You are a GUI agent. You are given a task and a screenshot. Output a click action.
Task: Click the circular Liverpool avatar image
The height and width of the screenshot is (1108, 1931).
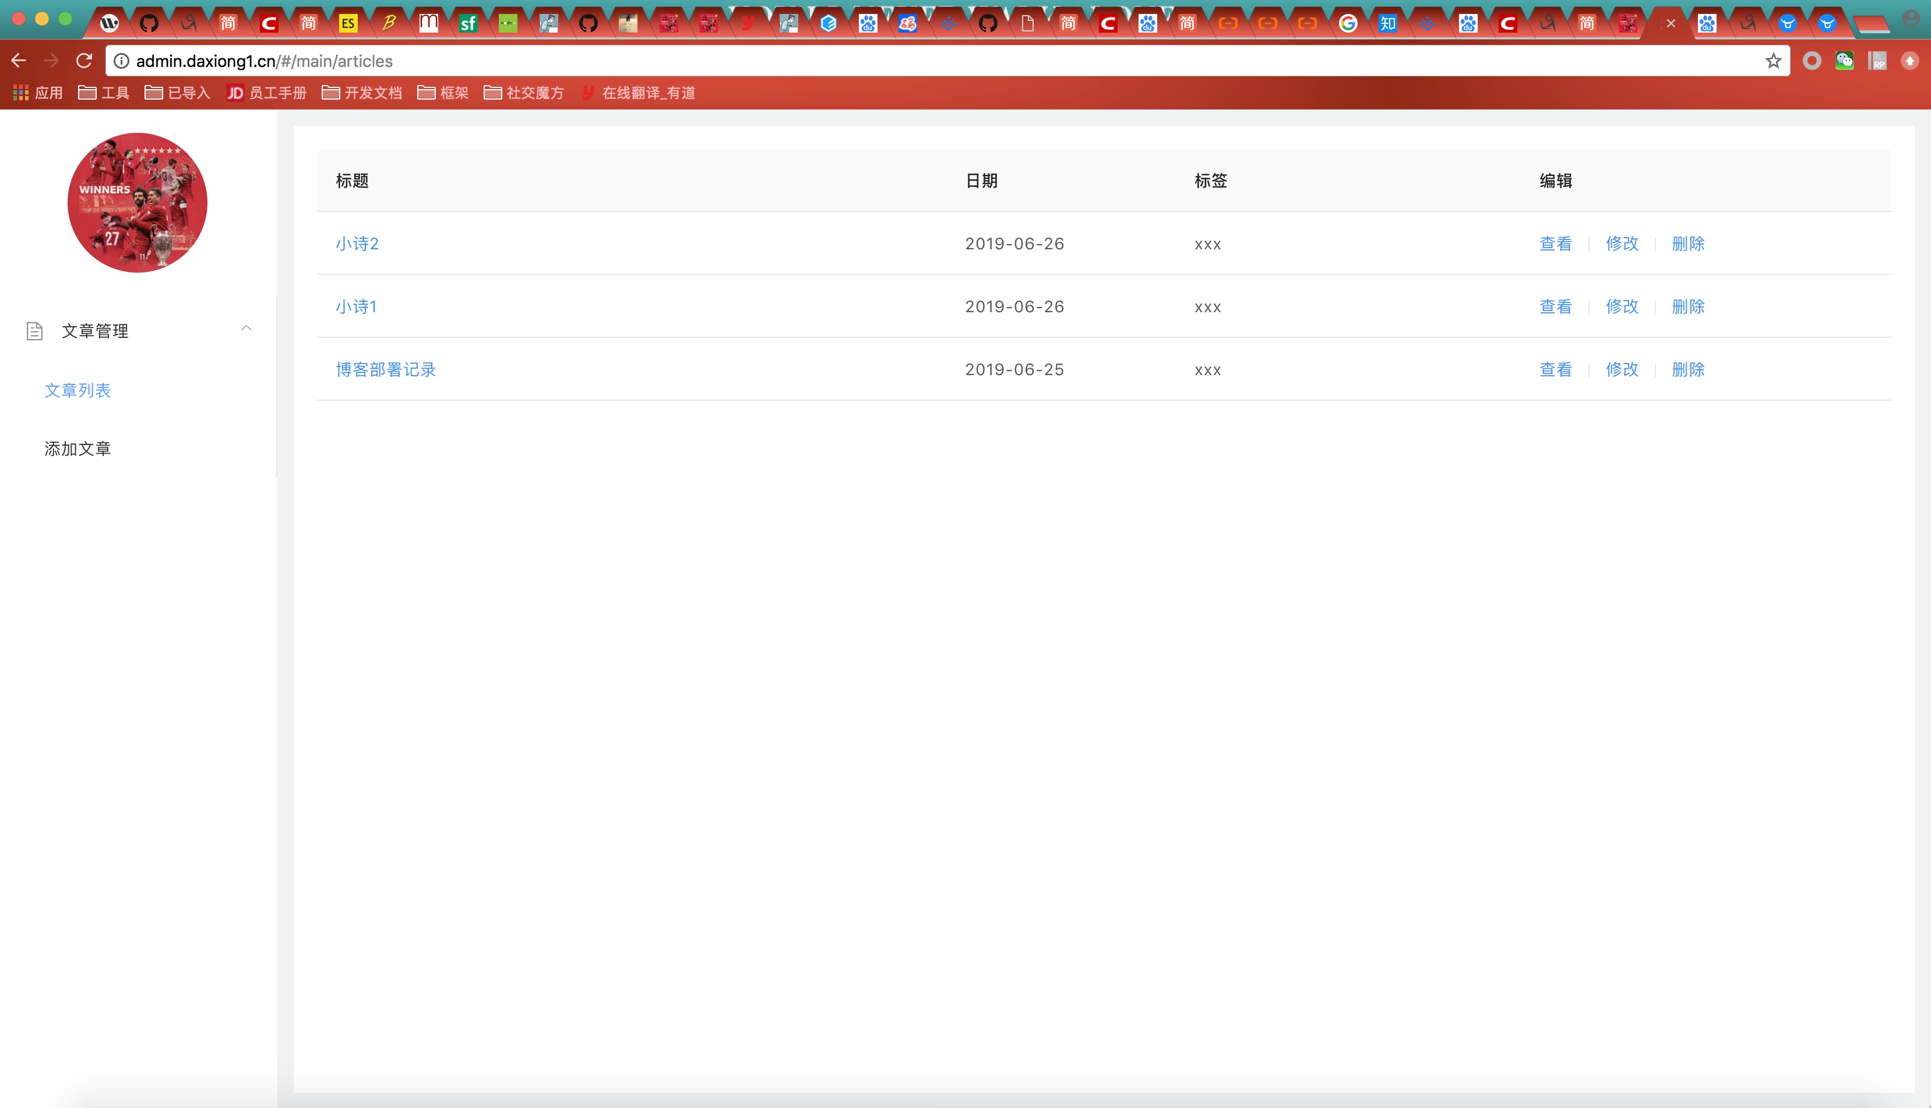[x=138, y=202]
